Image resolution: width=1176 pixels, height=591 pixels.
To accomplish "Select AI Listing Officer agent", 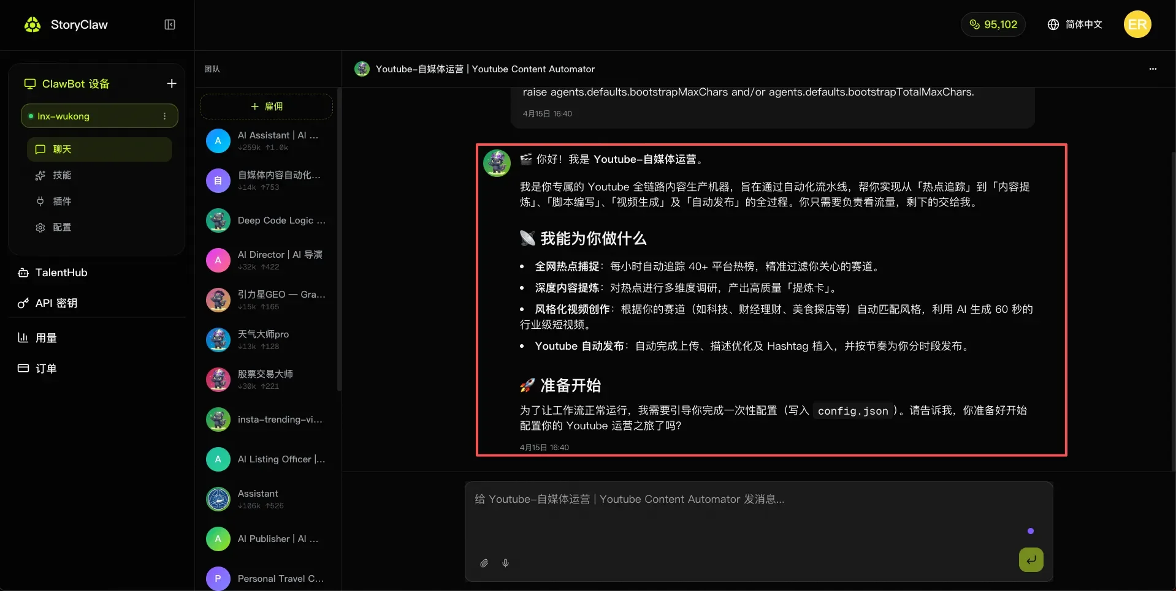I will pos(267,459).
